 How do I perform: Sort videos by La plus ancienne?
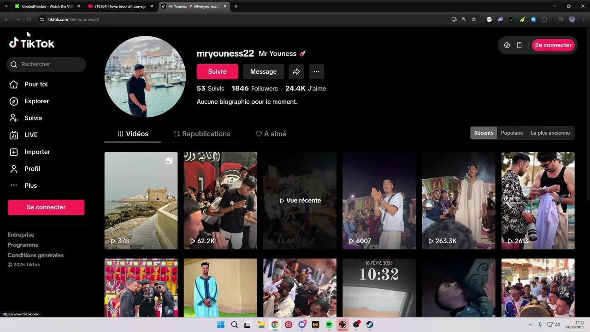(x=550, y=133)
